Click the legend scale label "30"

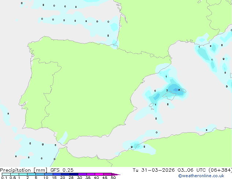[x=79, y=178]
